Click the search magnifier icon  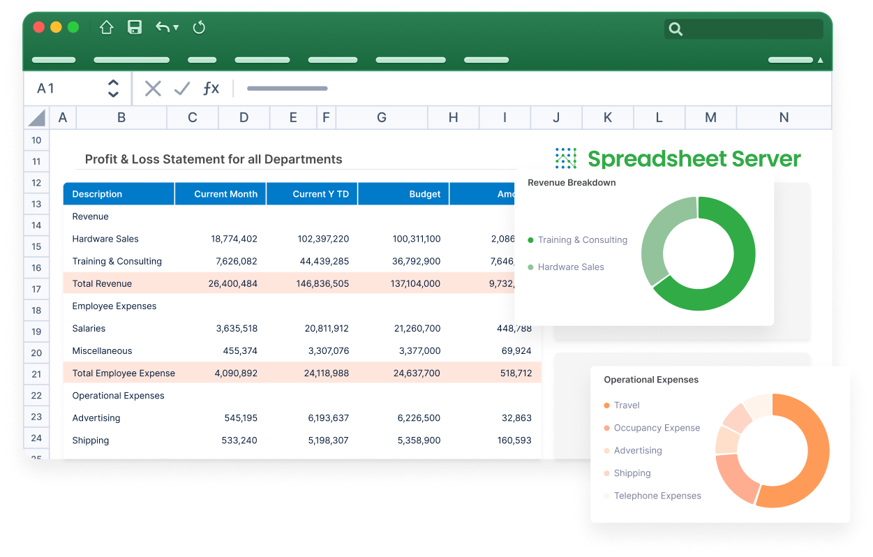coord(675,29)
